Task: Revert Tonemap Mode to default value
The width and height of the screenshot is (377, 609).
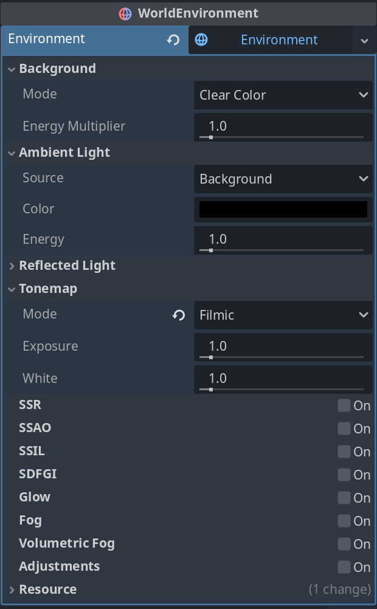Action: [x=179, y=315]
